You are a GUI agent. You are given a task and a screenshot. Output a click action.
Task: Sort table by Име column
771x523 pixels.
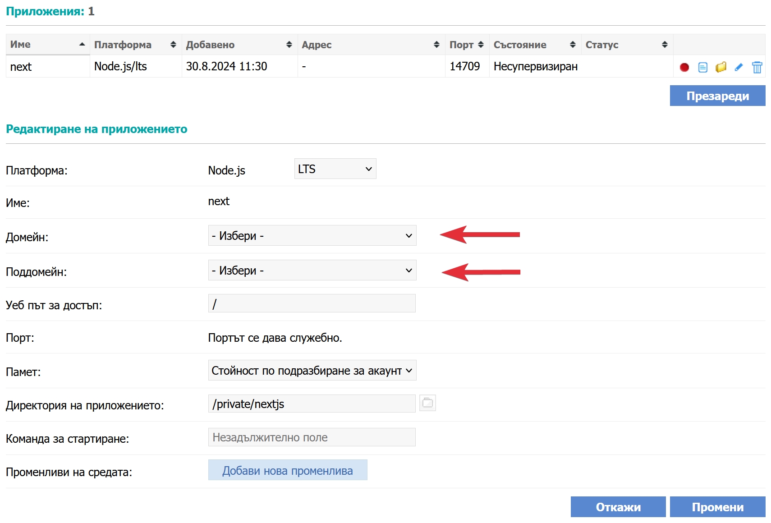coord(48,45)
